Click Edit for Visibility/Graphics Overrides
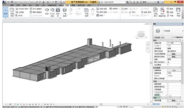 (174, 54)
